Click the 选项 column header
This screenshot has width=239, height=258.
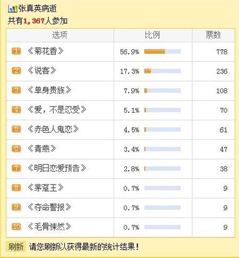point(59,35)
